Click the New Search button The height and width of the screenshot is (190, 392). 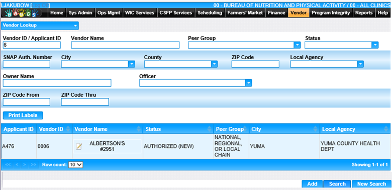(x=371, y=184)
